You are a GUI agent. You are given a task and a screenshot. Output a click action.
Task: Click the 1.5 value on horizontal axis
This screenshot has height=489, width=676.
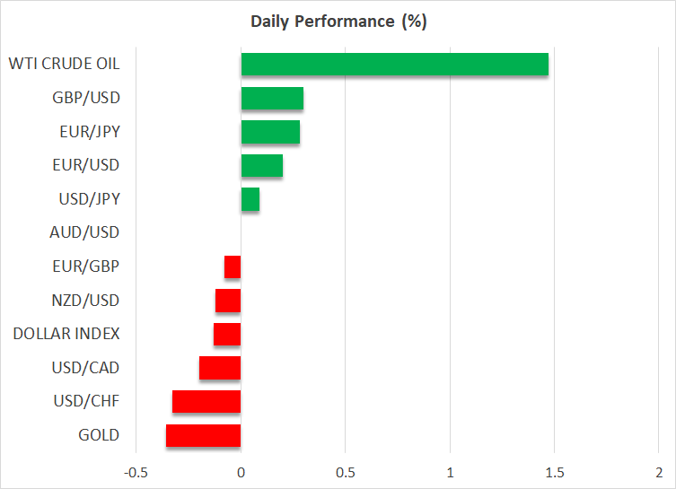(554, 472)
